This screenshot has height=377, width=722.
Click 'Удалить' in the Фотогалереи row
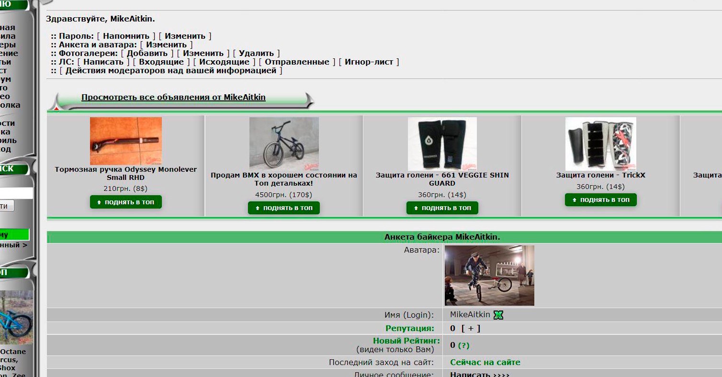[256, 53]
